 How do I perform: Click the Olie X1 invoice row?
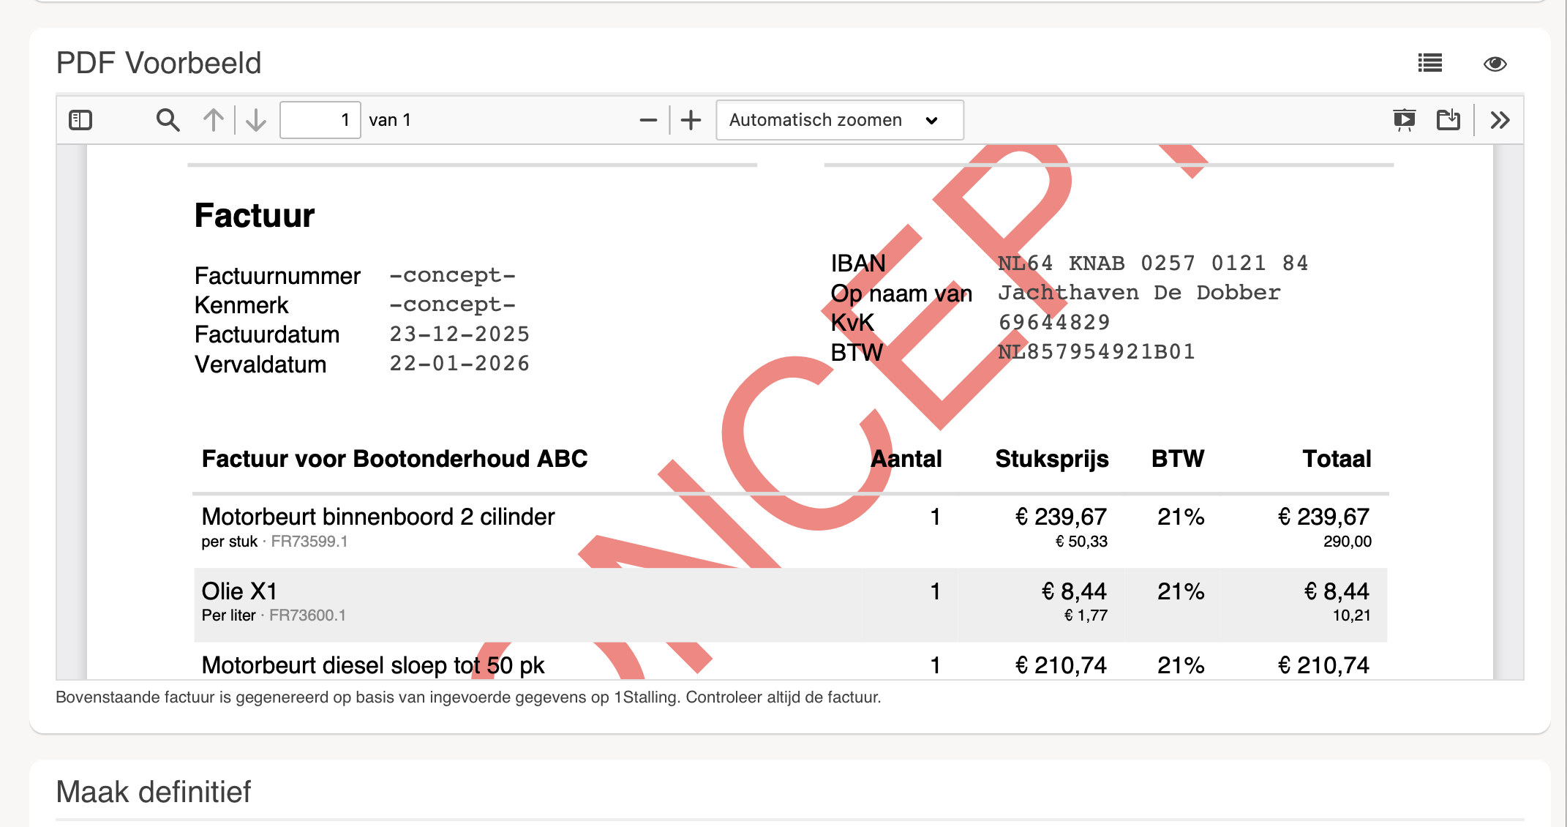point(240,591)
